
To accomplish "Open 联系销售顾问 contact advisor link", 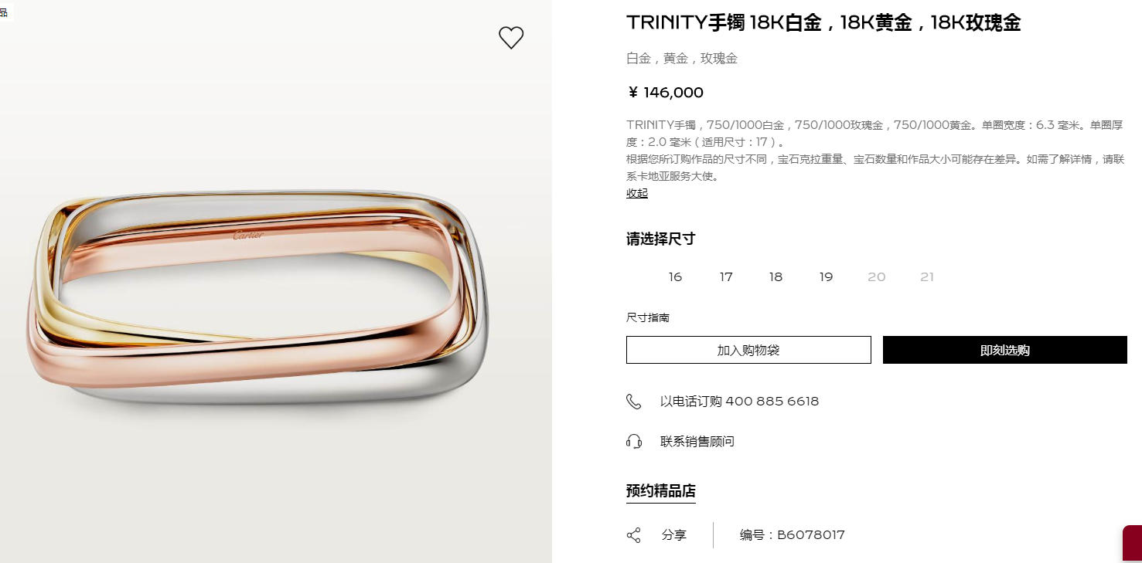I will [697, 442].
